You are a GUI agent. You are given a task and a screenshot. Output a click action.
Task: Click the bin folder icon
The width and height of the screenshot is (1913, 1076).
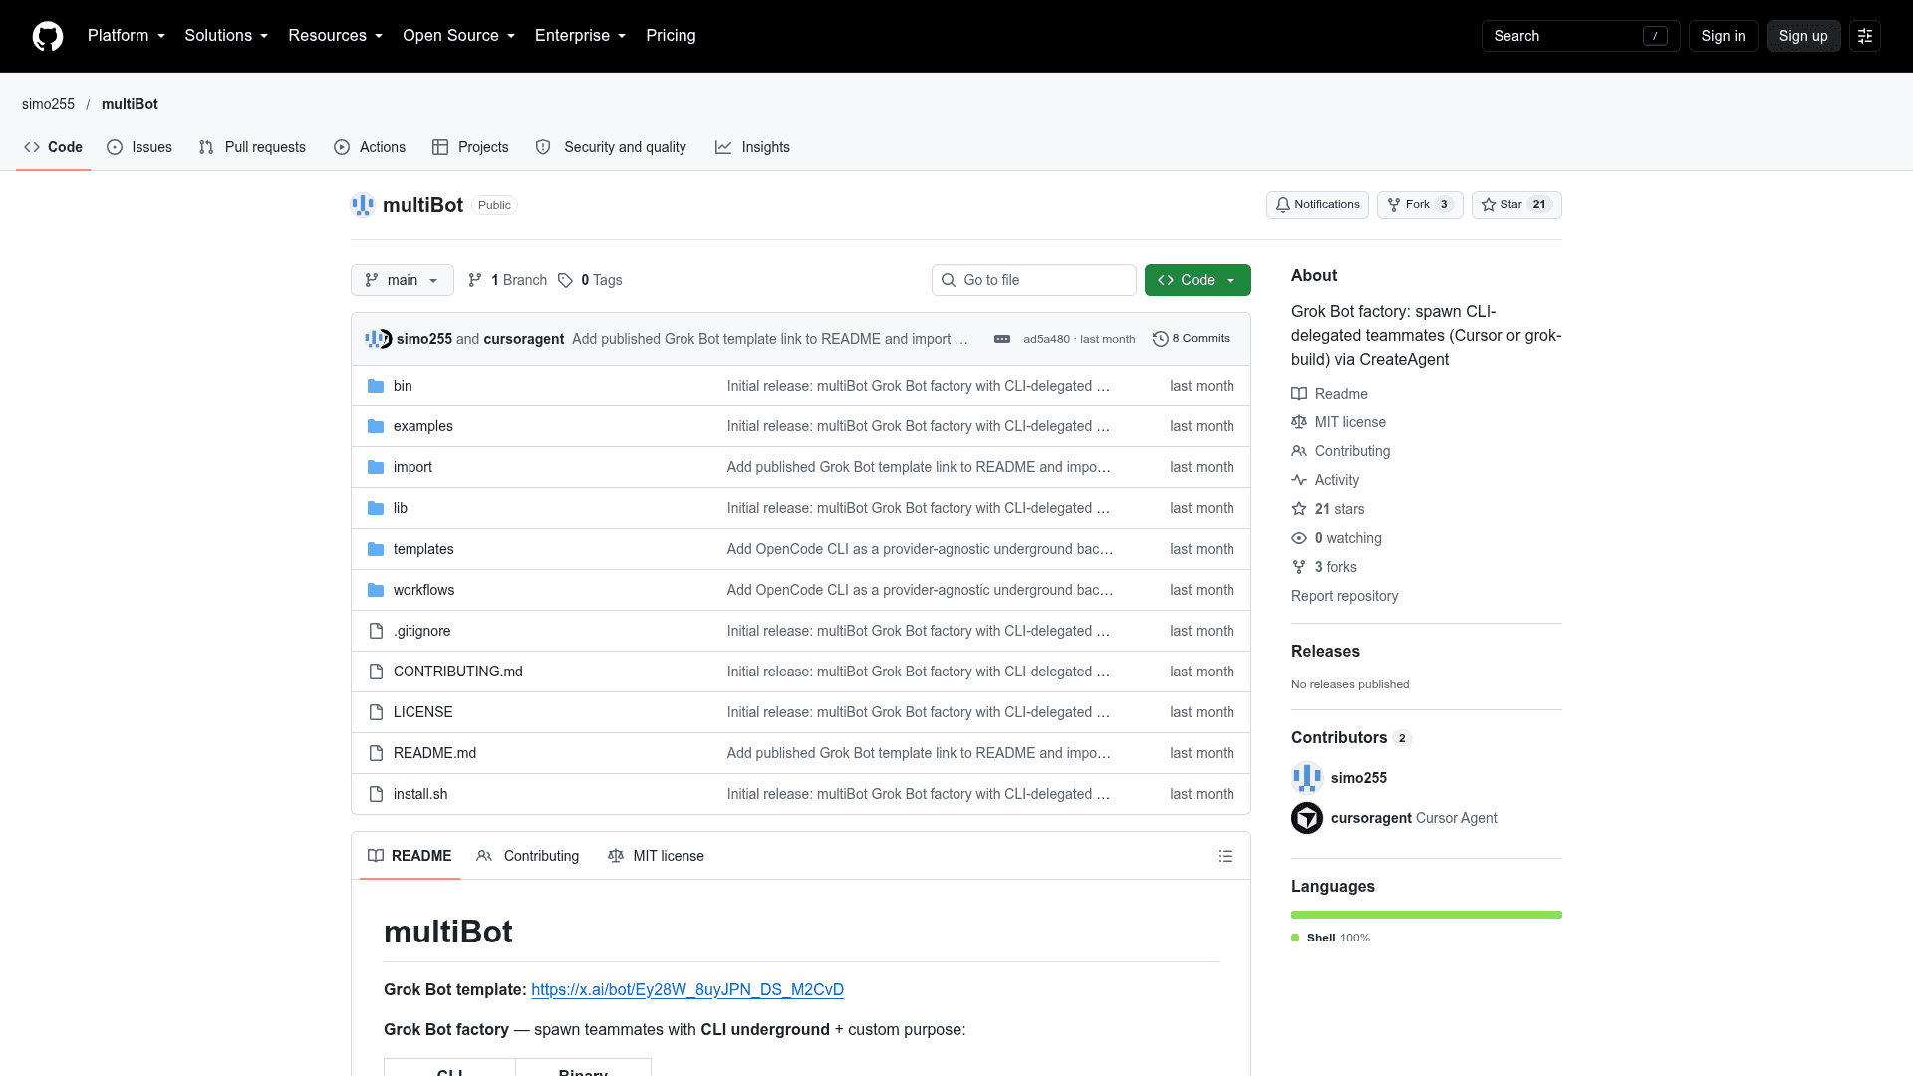coord(376,386)
